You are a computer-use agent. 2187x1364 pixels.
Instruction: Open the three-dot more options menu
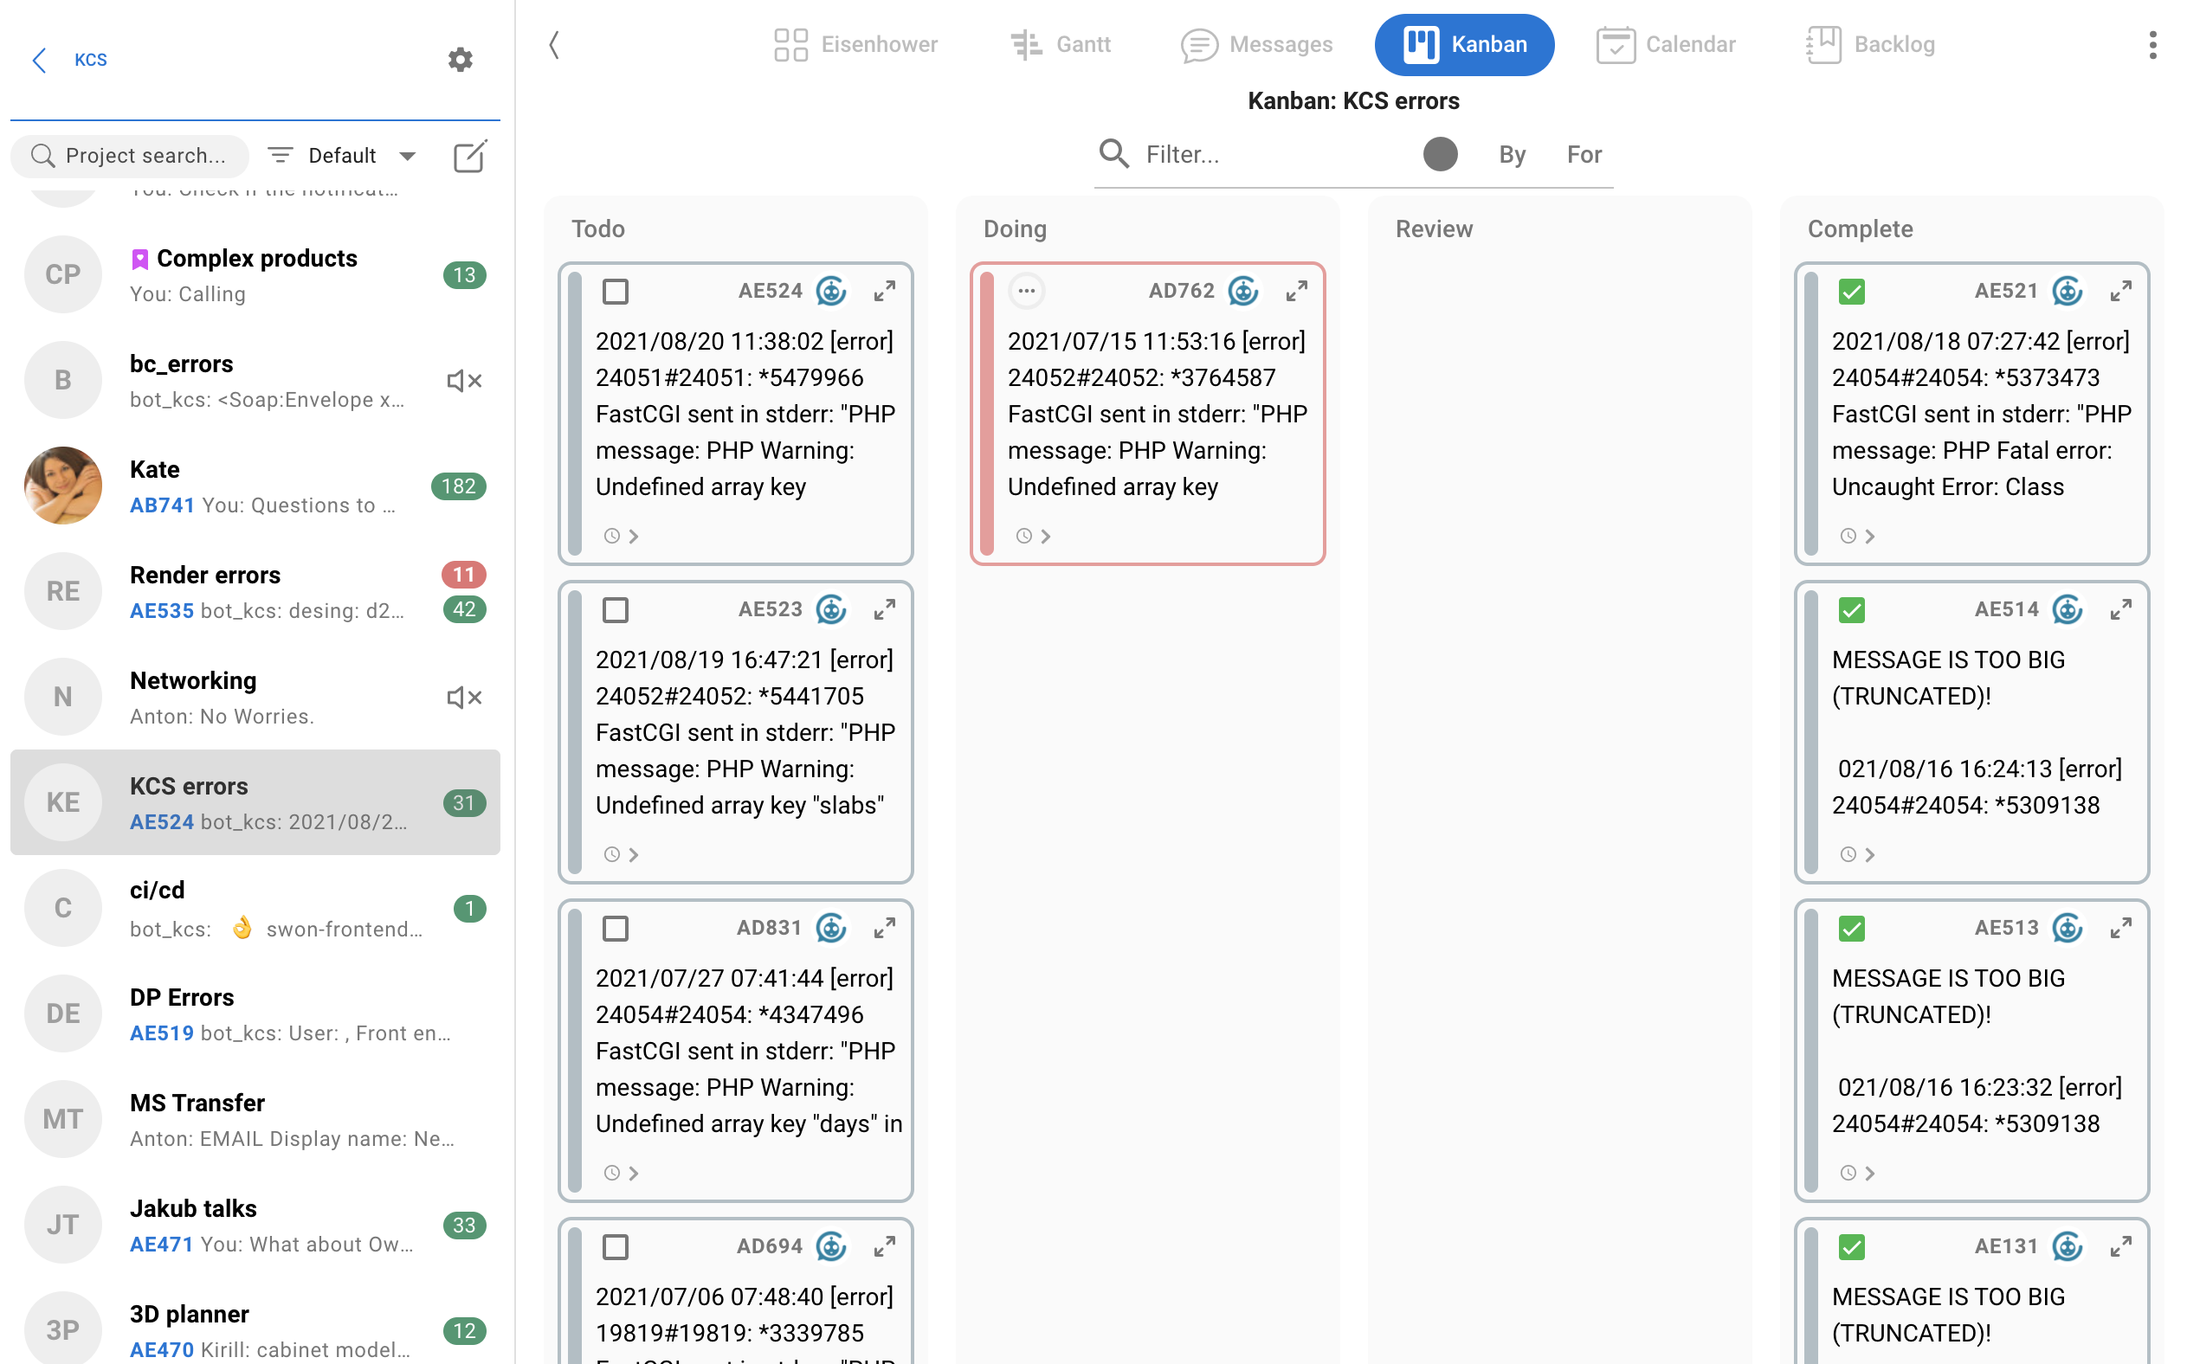2152,44
